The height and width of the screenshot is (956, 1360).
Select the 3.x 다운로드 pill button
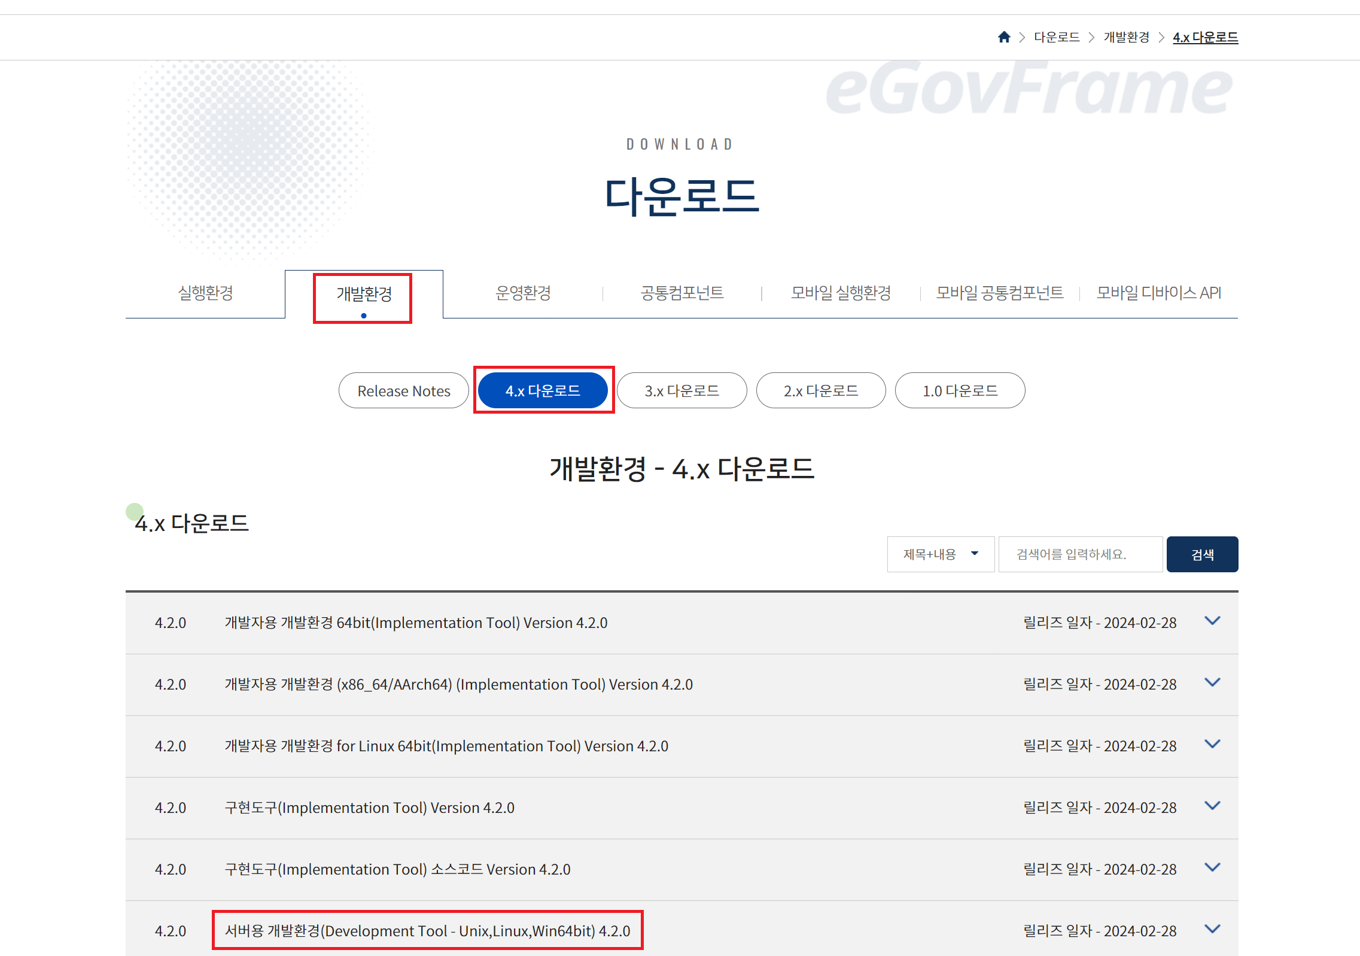point(681,391)
